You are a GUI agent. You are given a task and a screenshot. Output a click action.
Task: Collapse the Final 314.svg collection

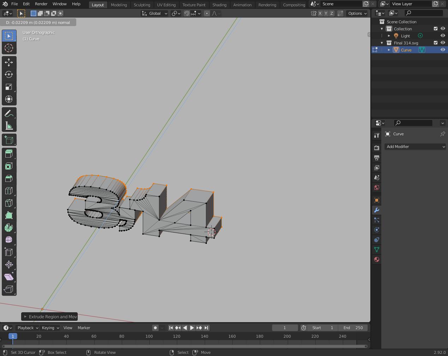pos(382,43)
